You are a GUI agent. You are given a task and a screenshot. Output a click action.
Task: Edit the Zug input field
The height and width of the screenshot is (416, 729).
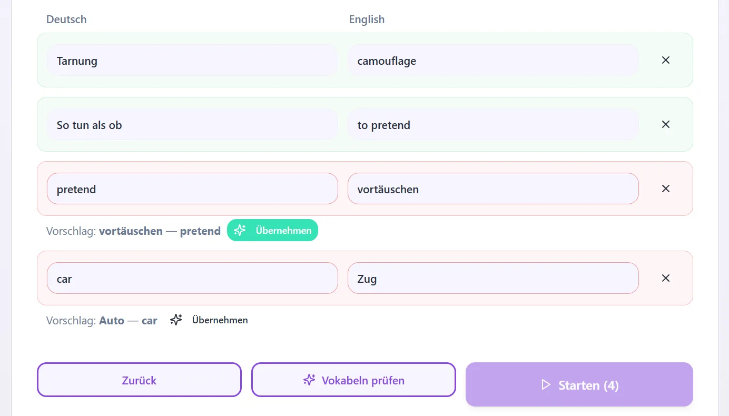point(493,278)
